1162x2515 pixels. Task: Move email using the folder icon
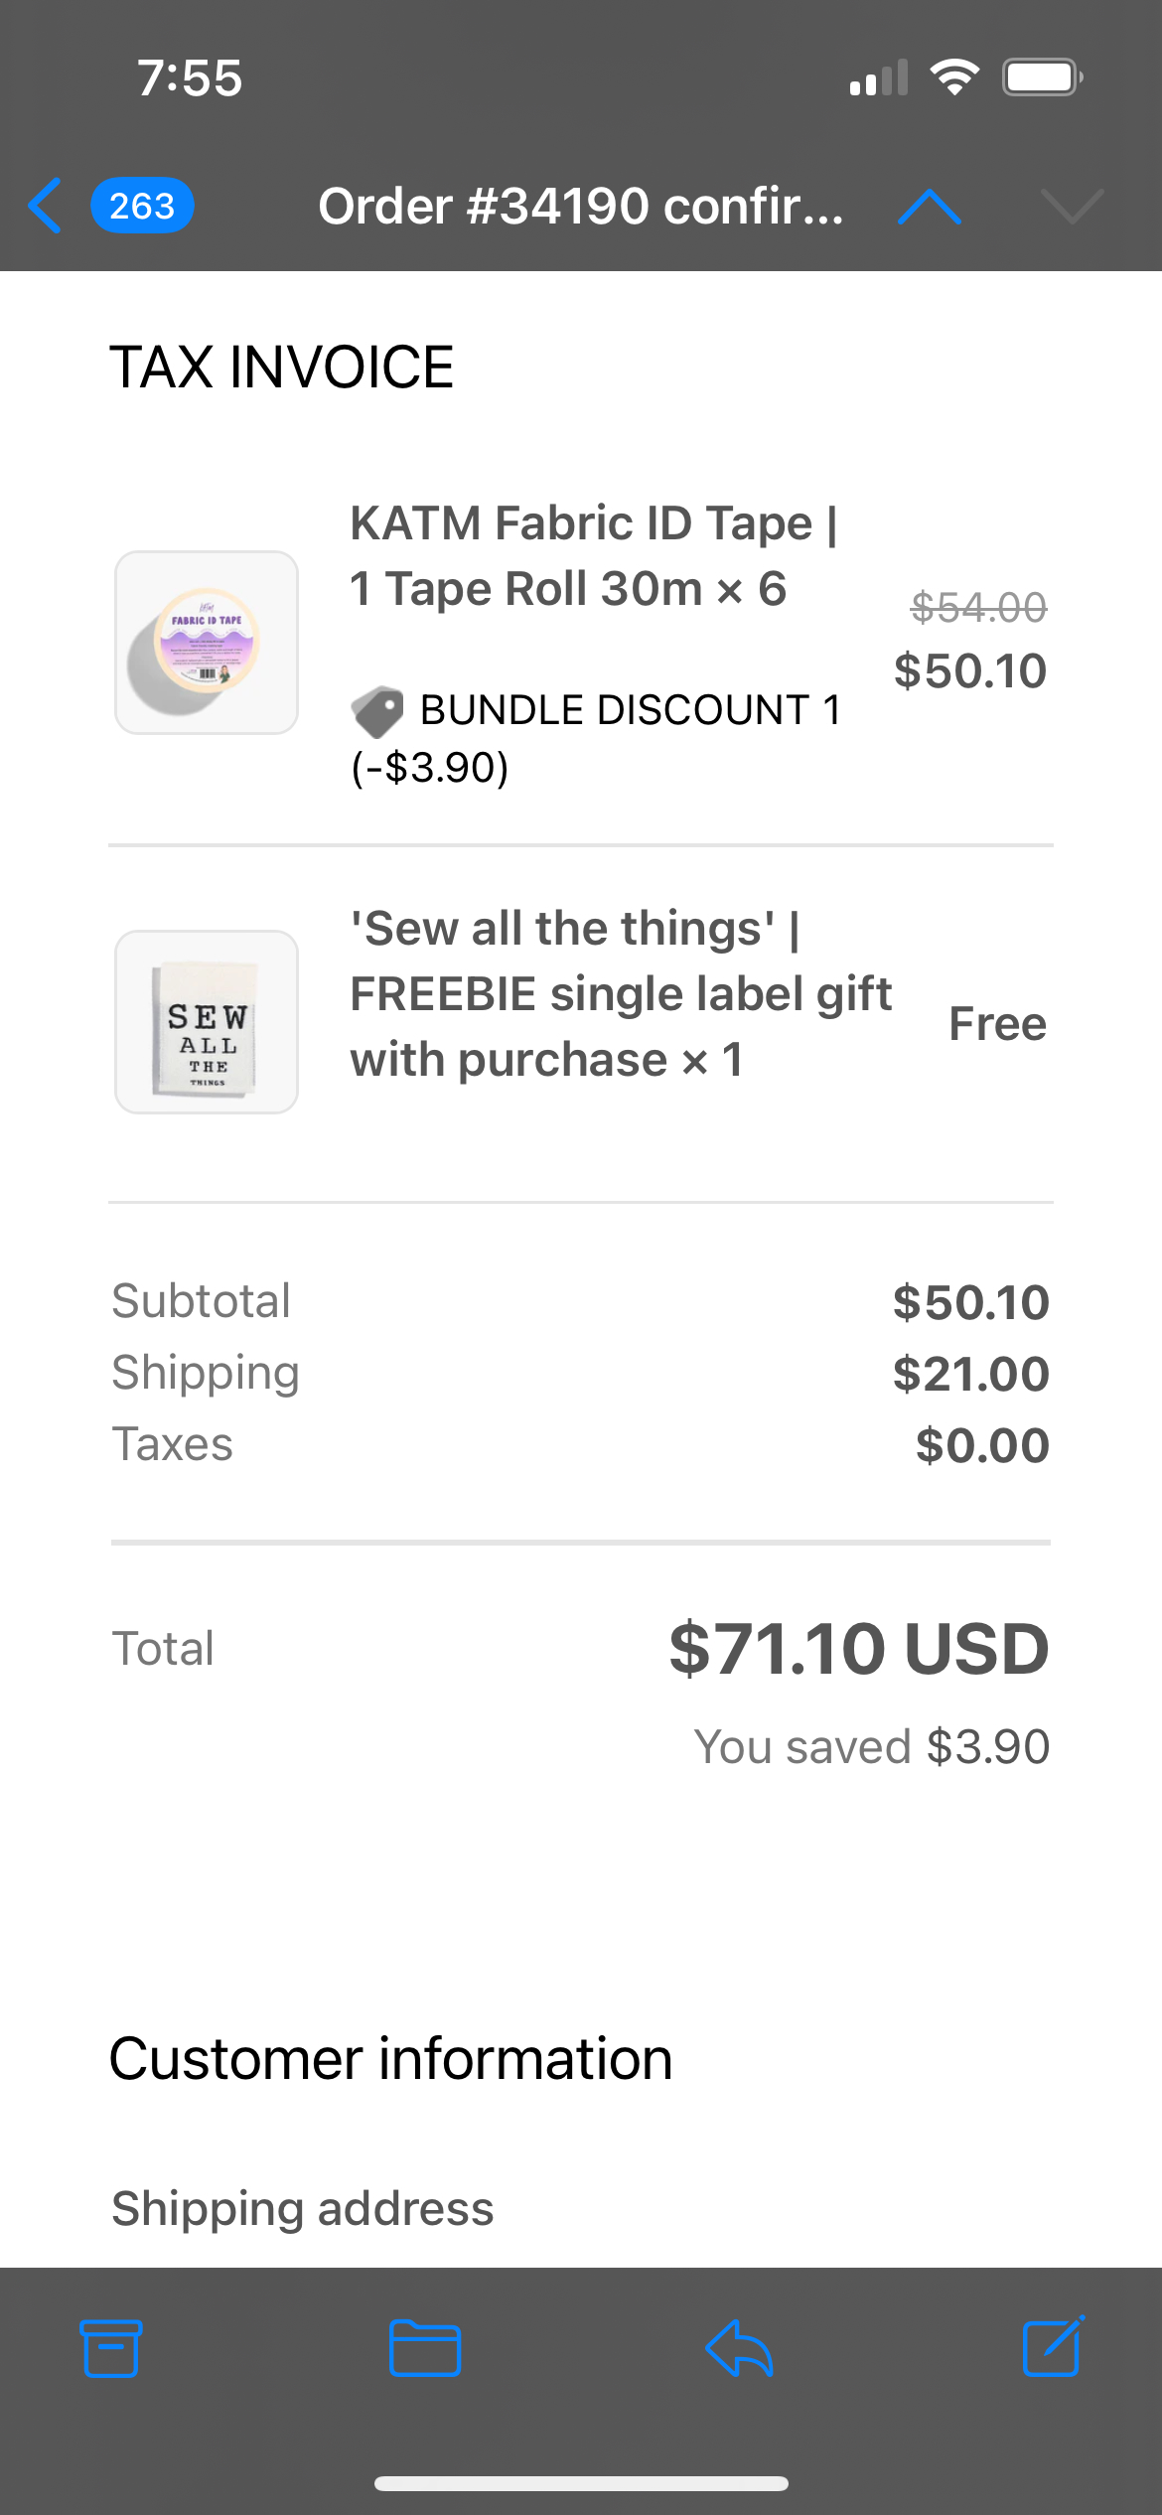click(424, 2348)
